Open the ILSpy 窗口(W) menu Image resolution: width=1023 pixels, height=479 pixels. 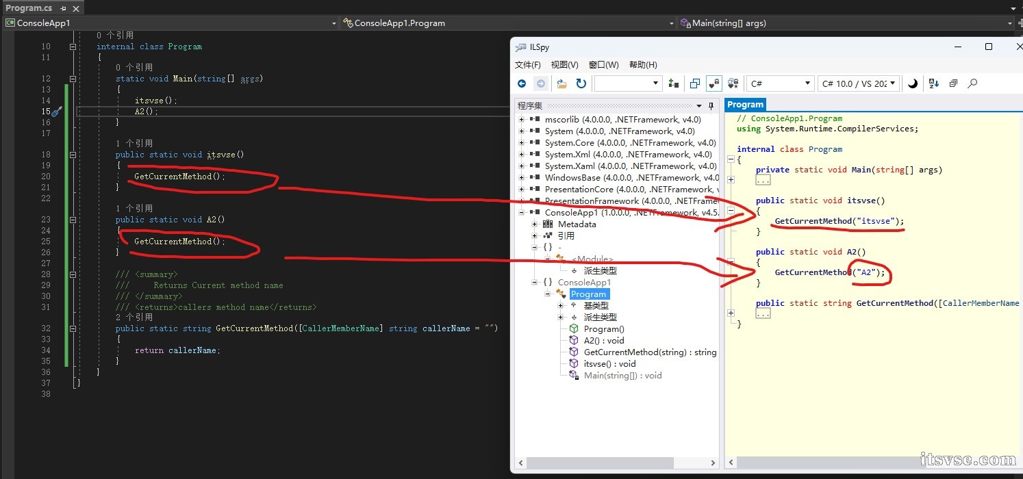(604, 65)
